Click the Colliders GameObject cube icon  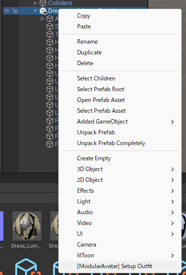click(x=43, y=3)
